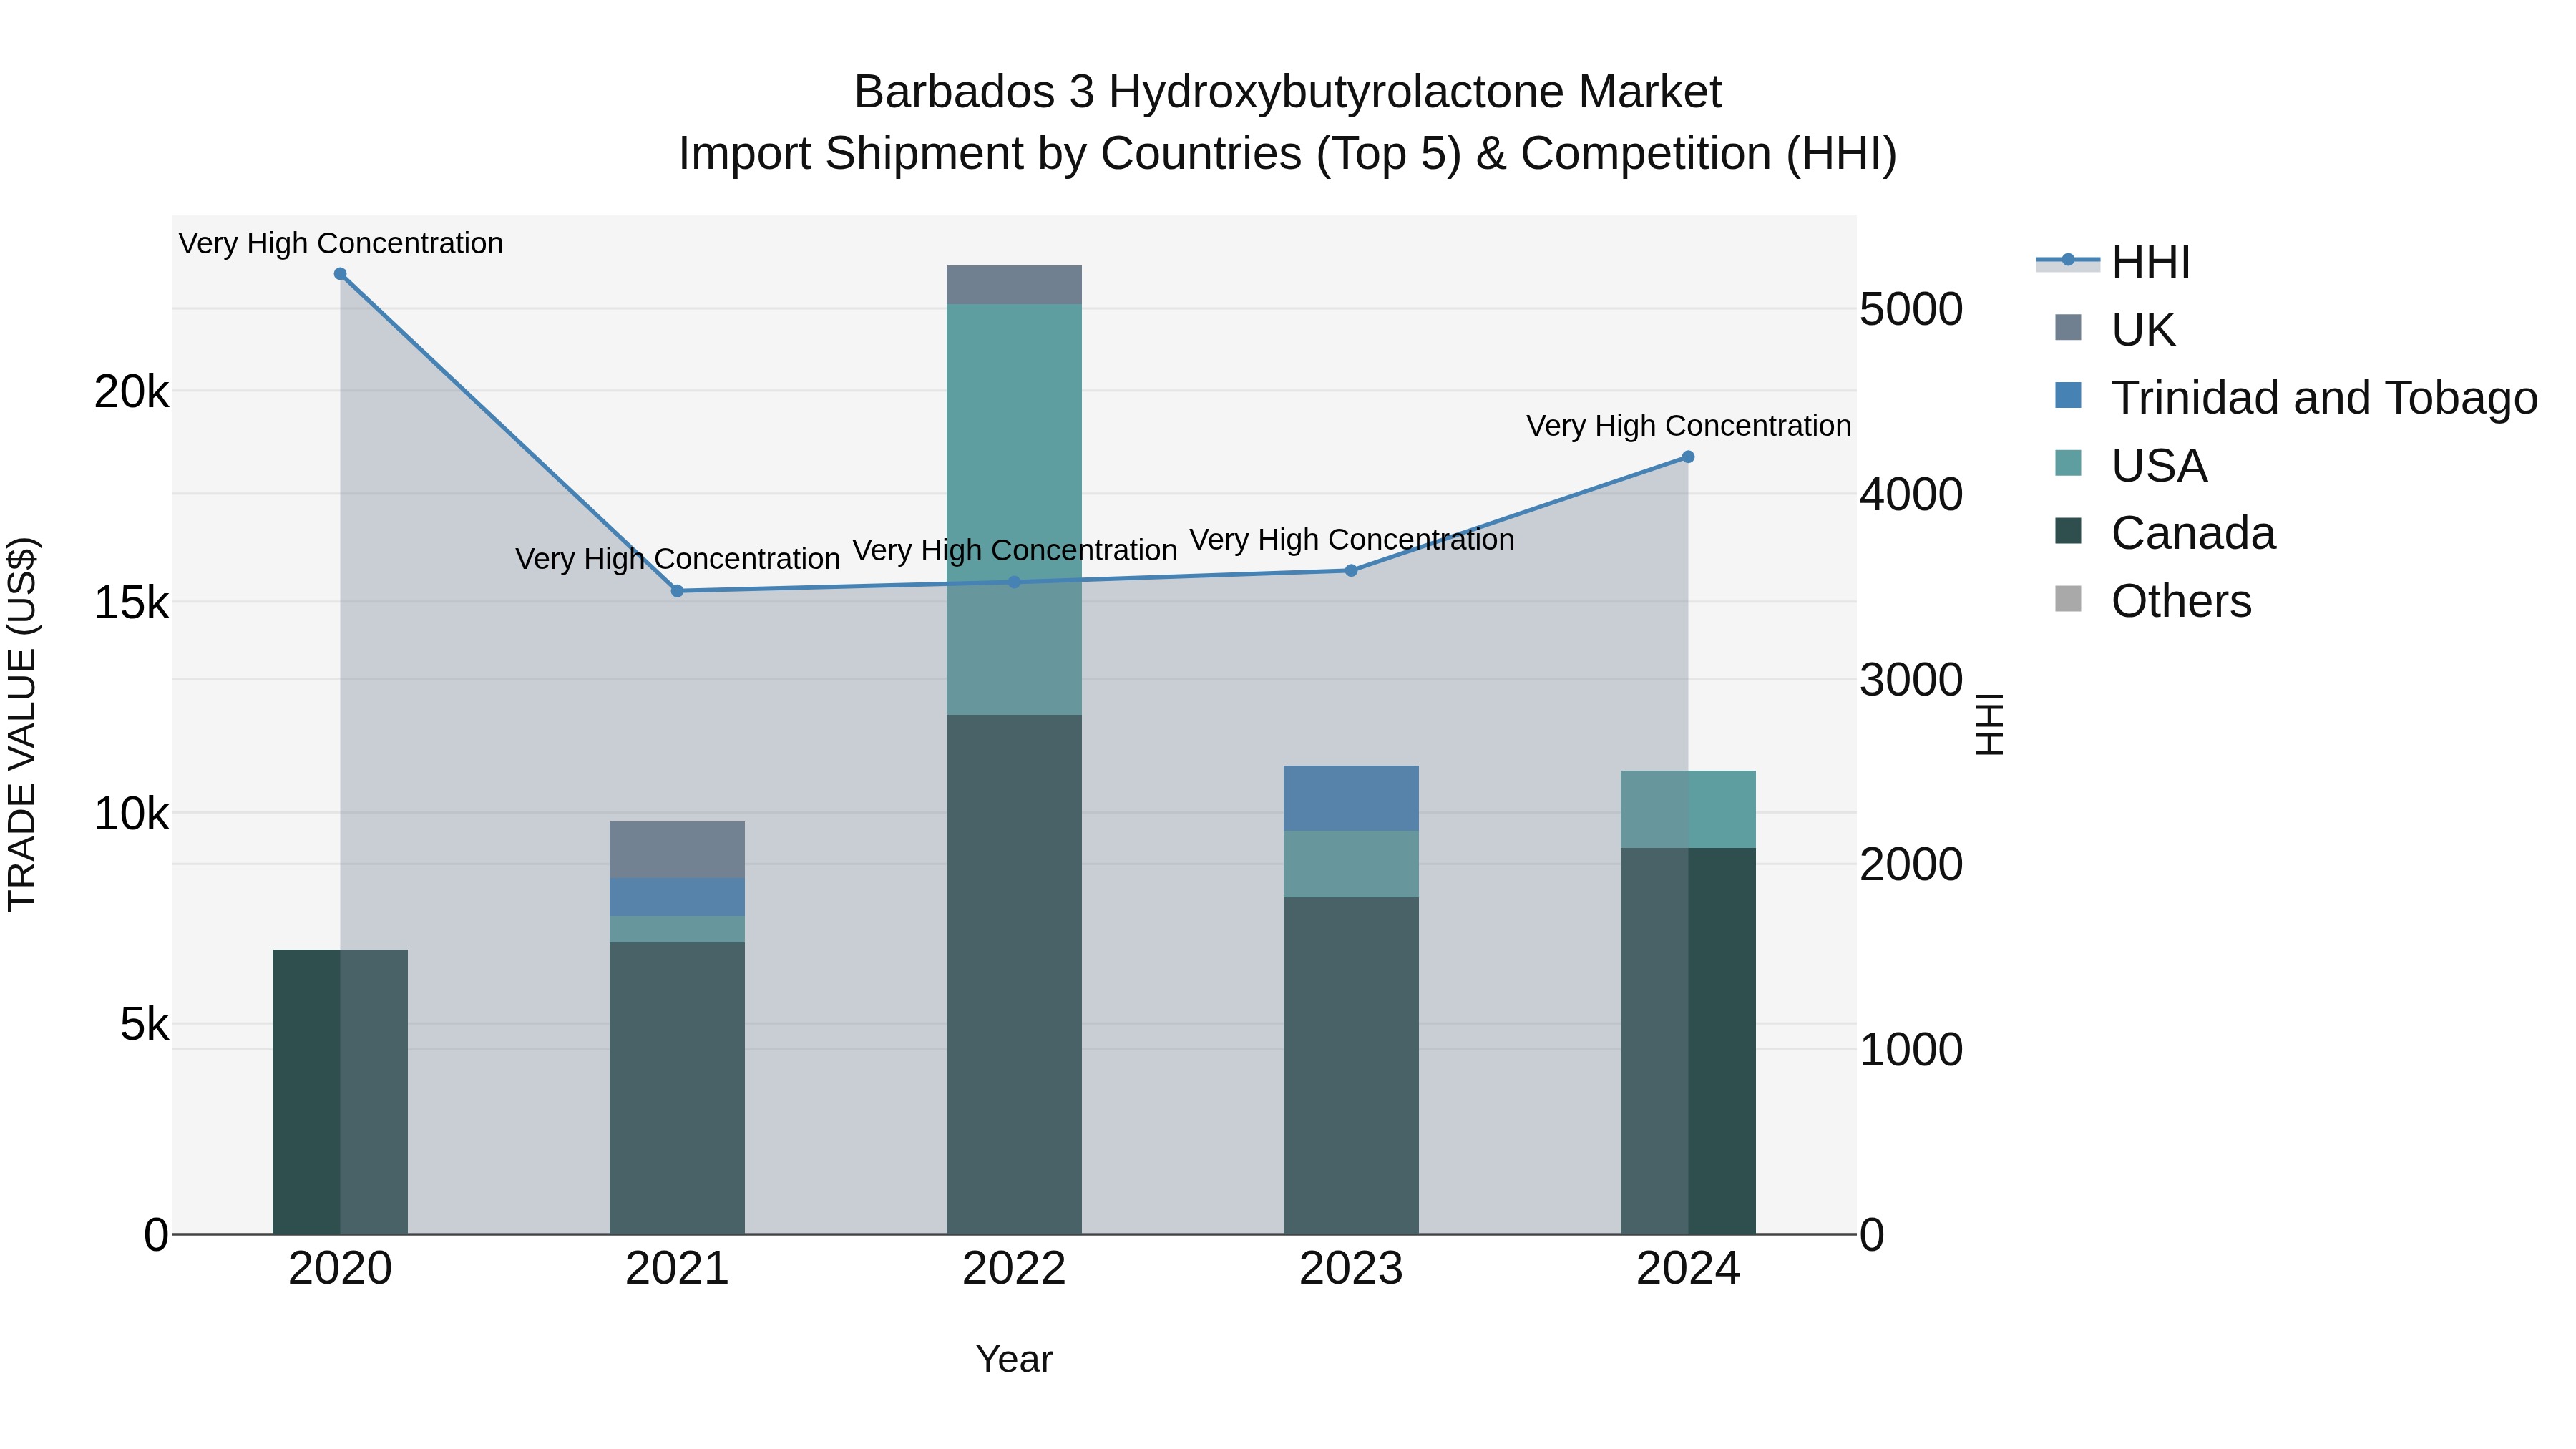The width and height of the screenshot is (2576, 1449).
Task: Click the 2020 Canada bar
Action: point(340,1092)
